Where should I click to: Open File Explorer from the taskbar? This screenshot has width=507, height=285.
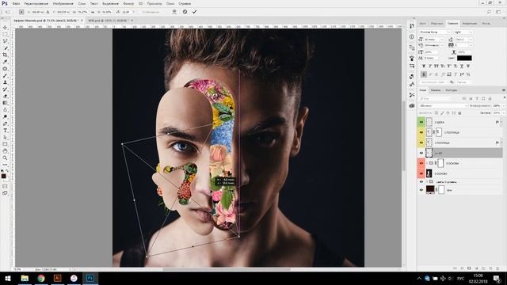(25, 278)
